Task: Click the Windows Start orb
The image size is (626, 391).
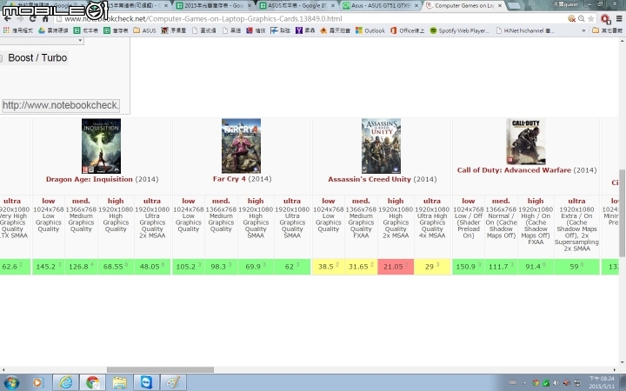Action: coord(10,383)
